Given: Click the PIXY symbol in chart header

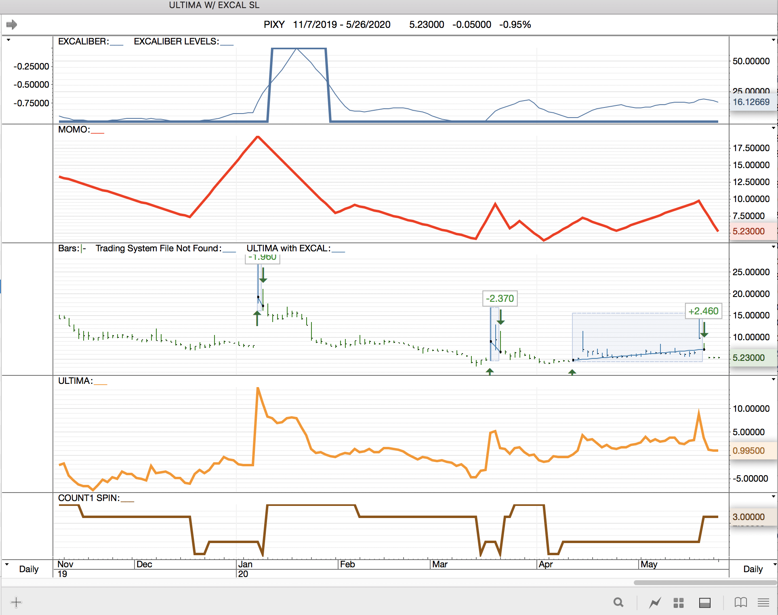Looking at the screenshot, I should pos(274,25).
